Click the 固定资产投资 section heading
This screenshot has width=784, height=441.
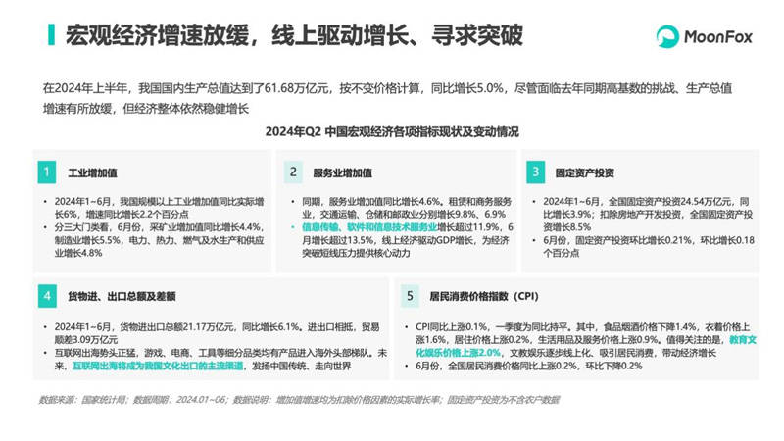tap(586, 172)
